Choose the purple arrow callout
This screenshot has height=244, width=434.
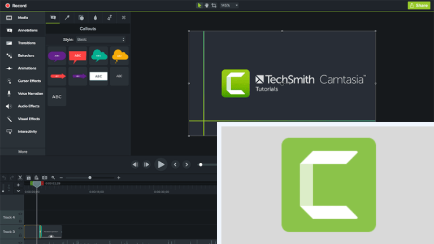(78, 76)
